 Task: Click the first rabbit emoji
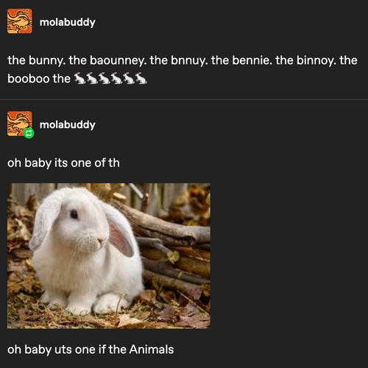pyautogui.click(x=80, y=78)
